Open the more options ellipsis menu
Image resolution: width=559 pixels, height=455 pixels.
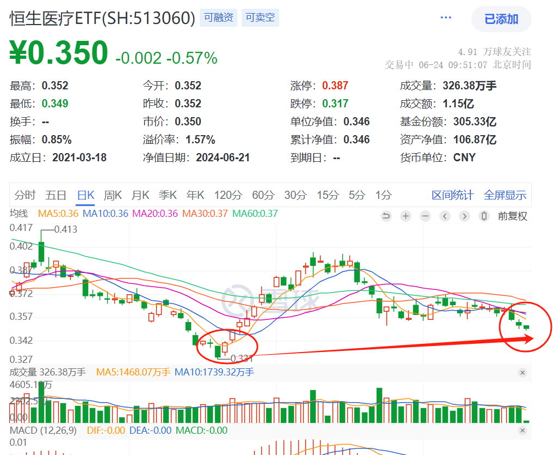(x=446, y=17)
